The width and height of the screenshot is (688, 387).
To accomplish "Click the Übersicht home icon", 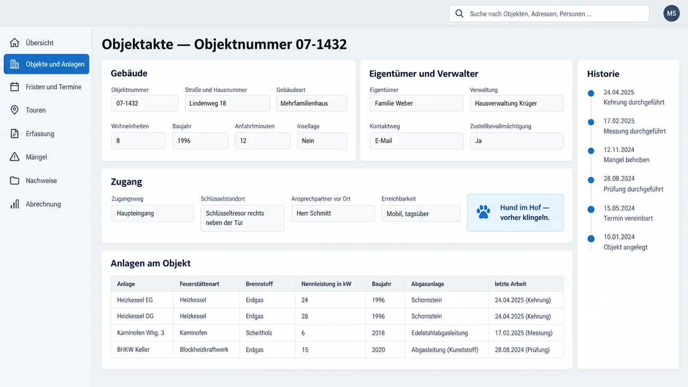I will (x=15, y=43).
